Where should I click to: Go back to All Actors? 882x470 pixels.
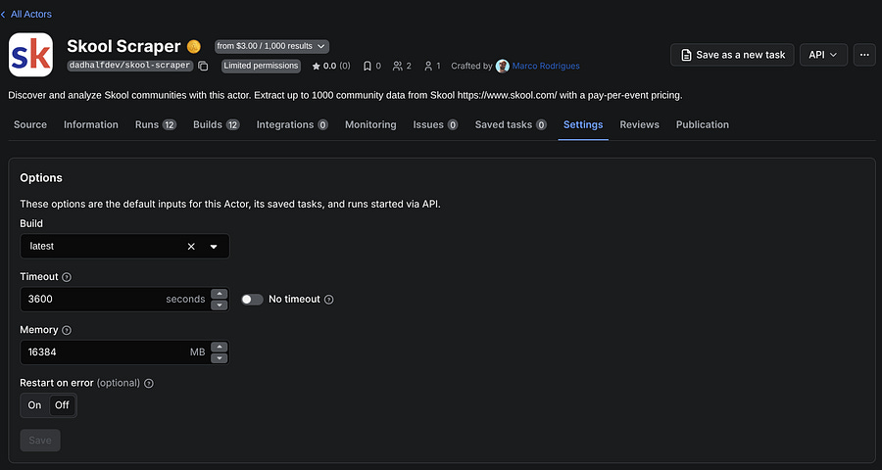point(26,14)
